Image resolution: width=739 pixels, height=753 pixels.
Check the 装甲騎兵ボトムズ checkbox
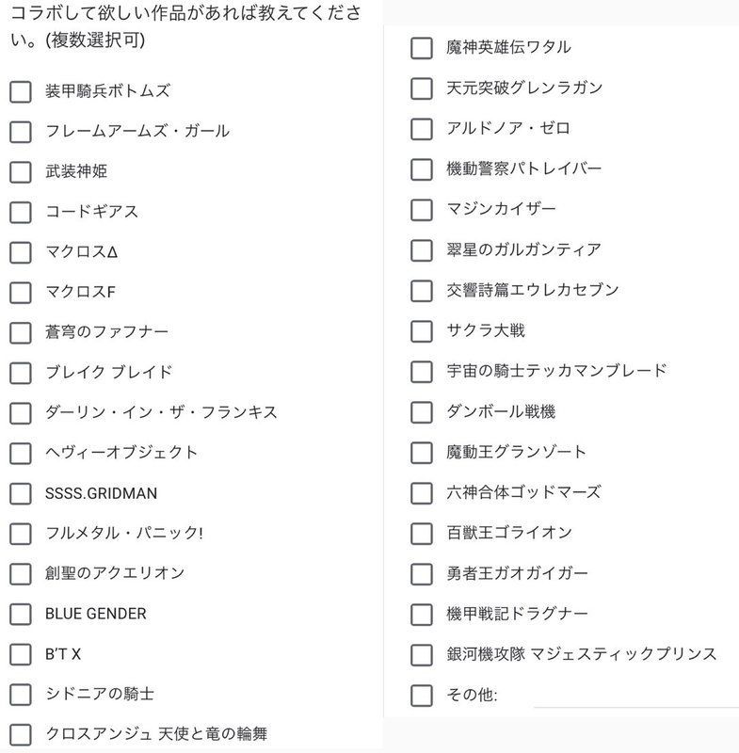coord(21,91)
